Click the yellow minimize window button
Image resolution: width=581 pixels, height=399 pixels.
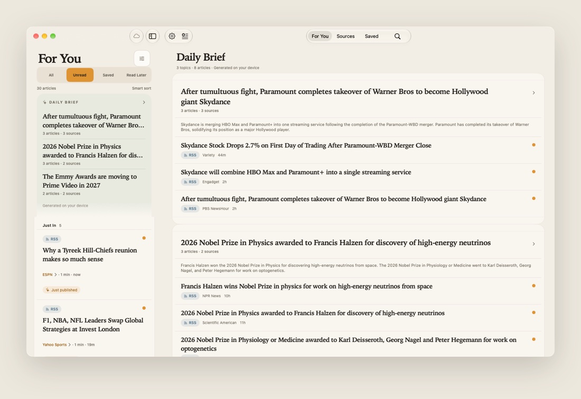coord(44,36)
